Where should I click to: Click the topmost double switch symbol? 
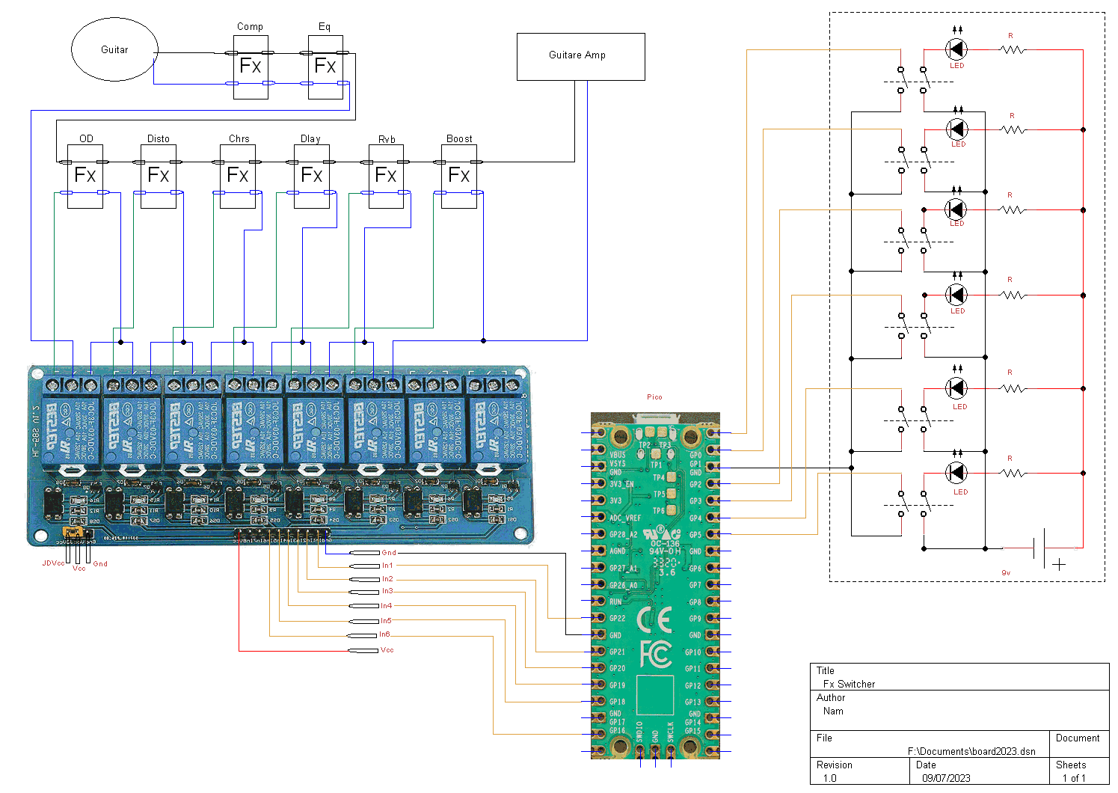912,80
